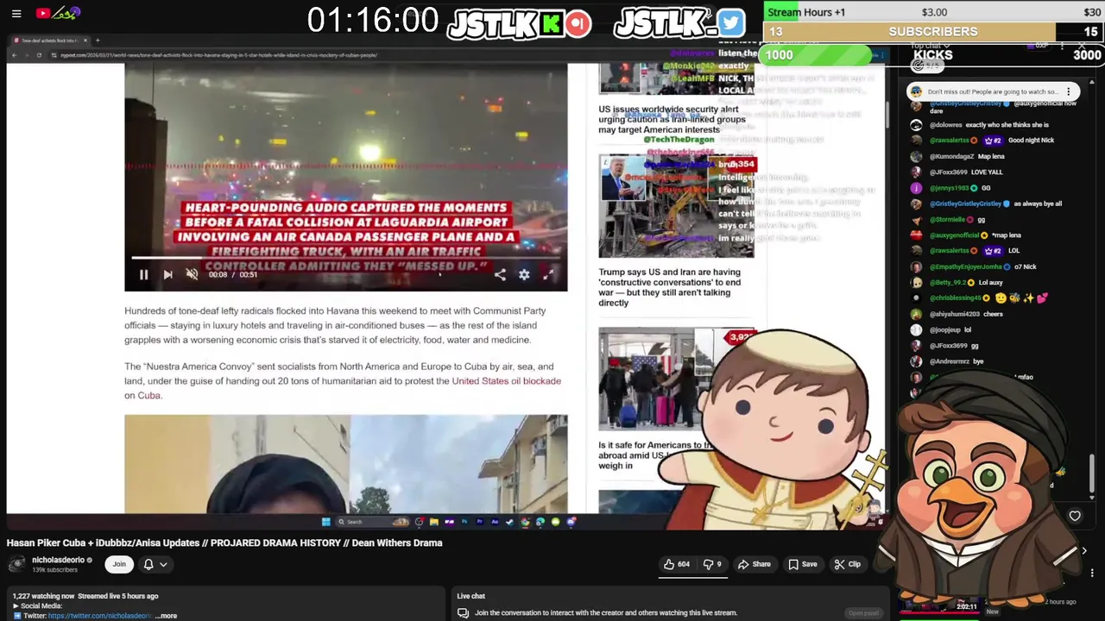1105x621 pixels.
Task: Seek along the news video progress bar
Action: pos(345,258)
